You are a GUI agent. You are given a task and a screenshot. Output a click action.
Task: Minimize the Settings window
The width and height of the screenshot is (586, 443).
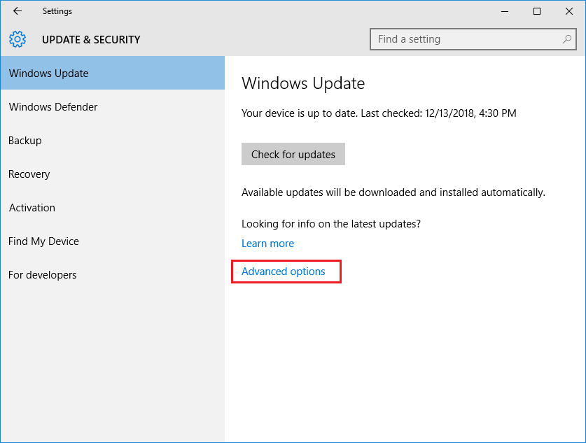coord(505,11)
